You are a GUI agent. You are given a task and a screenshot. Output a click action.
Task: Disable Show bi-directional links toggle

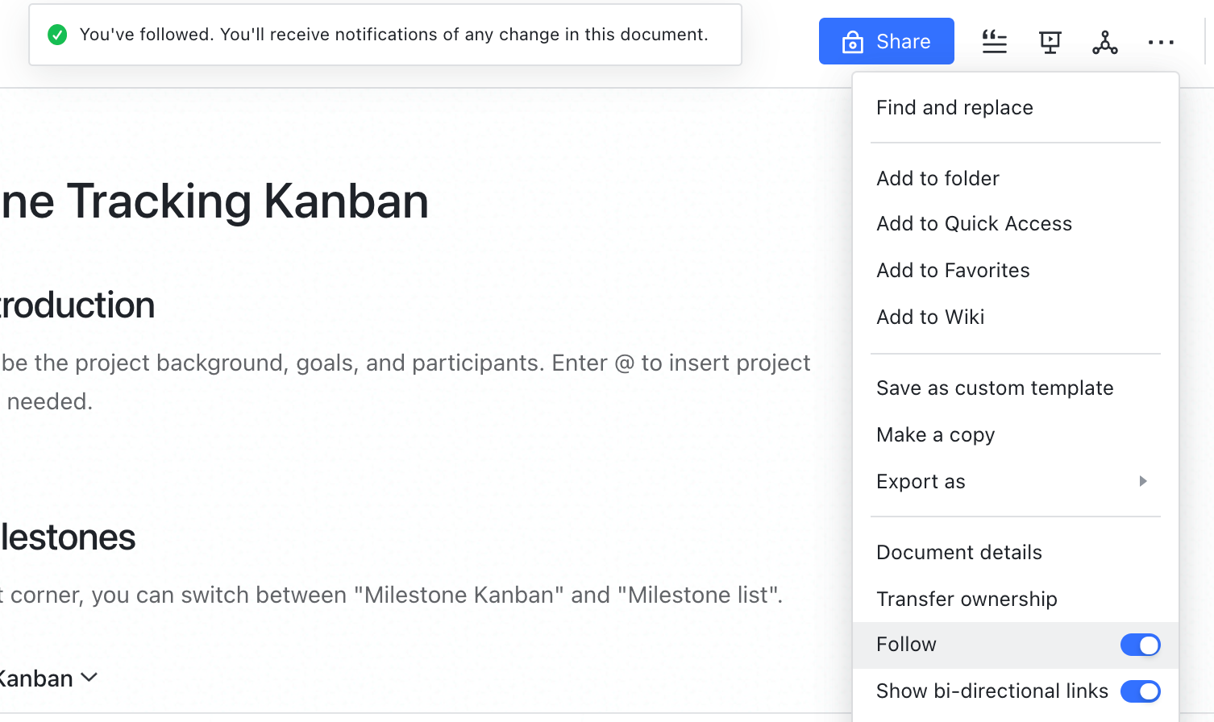[x=1140, y=691]
